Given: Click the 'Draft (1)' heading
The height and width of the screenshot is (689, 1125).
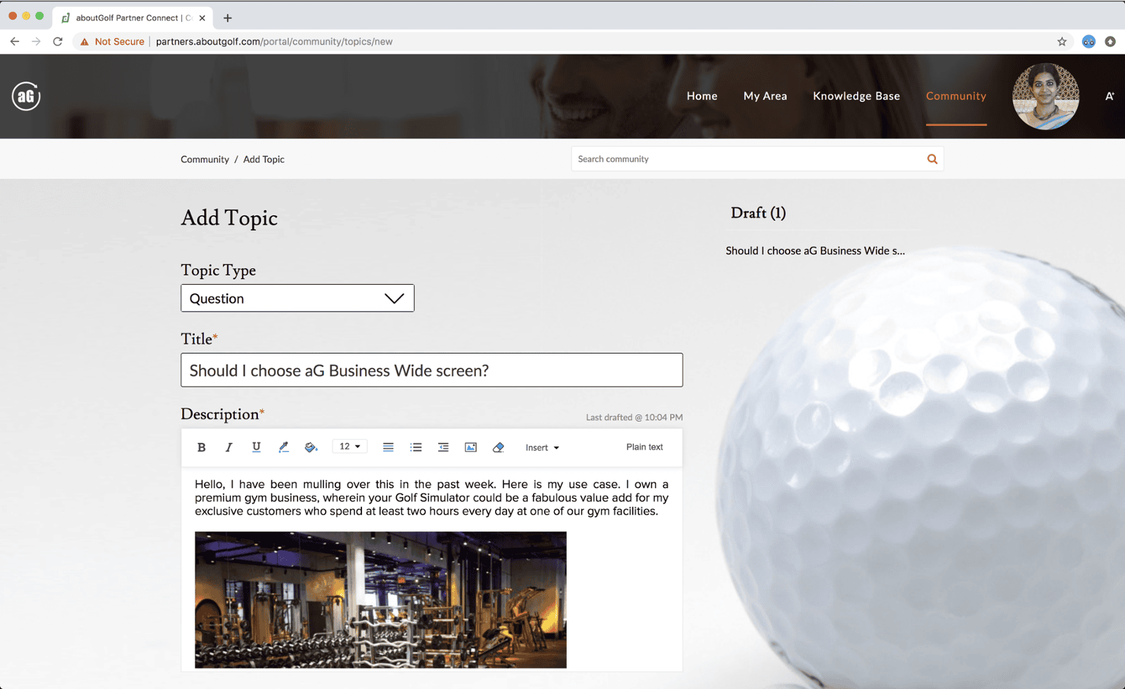Looking at the screenshot, I should pyautogui.click(x=758, y=213).
